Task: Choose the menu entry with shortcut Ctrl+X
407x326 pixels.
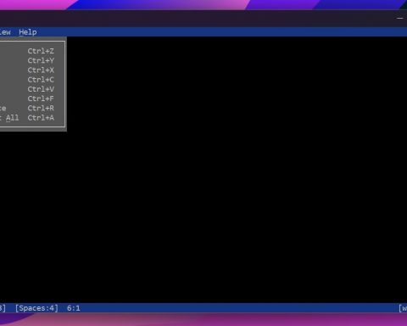Action: coord(32,70)
